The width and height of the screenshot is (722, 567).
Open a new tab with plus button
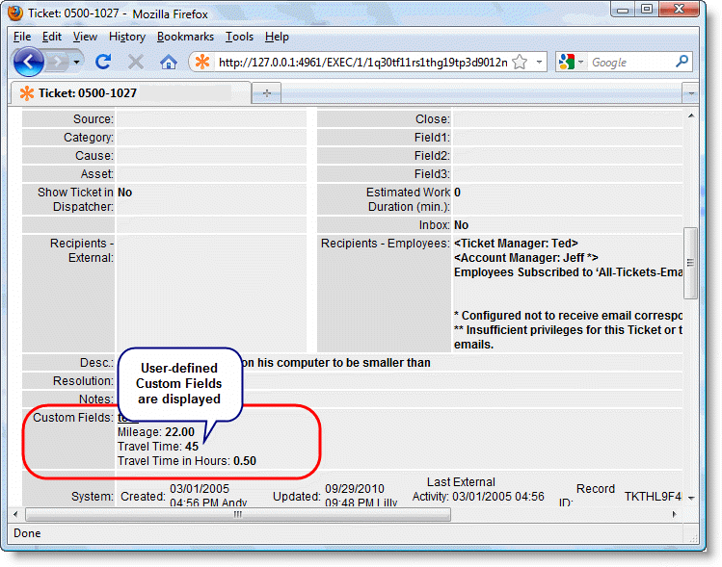pos(266,92)
